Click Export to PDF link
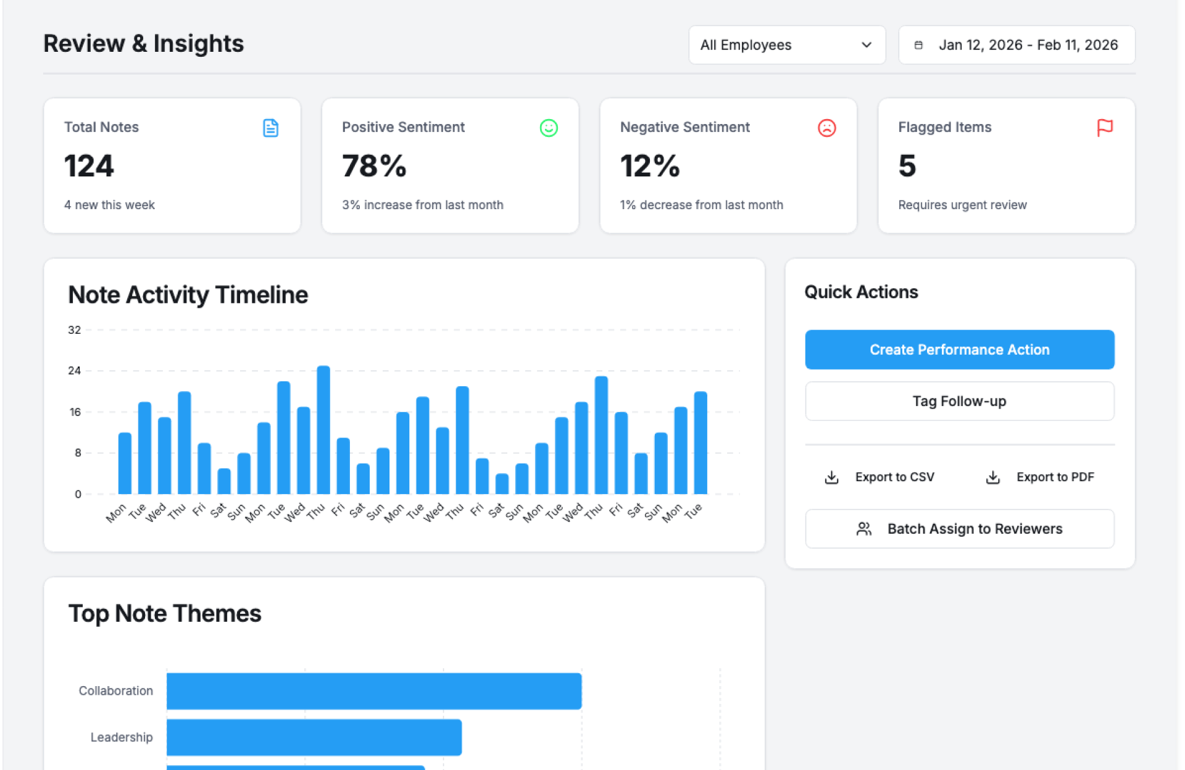Screen dimensions: 1185x770 pos(1055,477)
